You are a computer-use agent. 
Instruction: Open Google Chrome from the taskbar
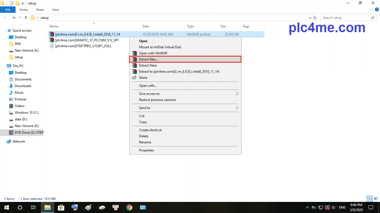pyautogui.click(x=129, y=207)
